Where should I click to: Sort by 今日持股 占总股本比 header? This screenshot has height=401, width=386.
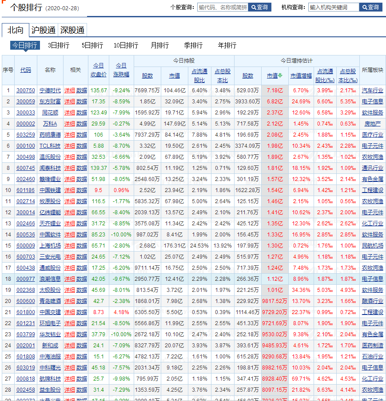(x=223, y=76)
